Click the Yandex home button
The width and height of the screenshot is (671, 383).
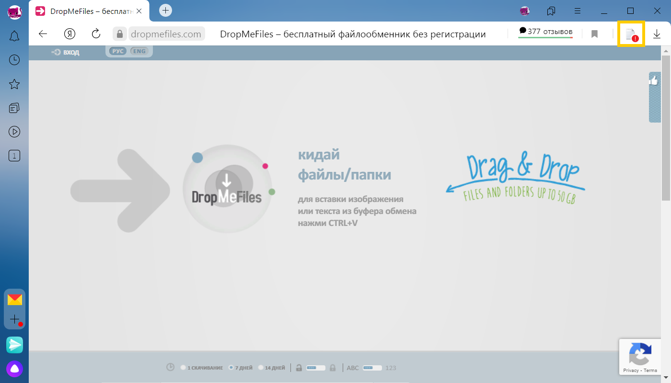coord(70,34)
